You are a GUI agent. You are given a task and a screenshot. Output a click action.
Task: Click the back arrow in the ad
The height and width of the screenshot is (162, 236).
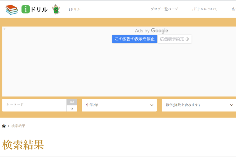click(5, 29)
